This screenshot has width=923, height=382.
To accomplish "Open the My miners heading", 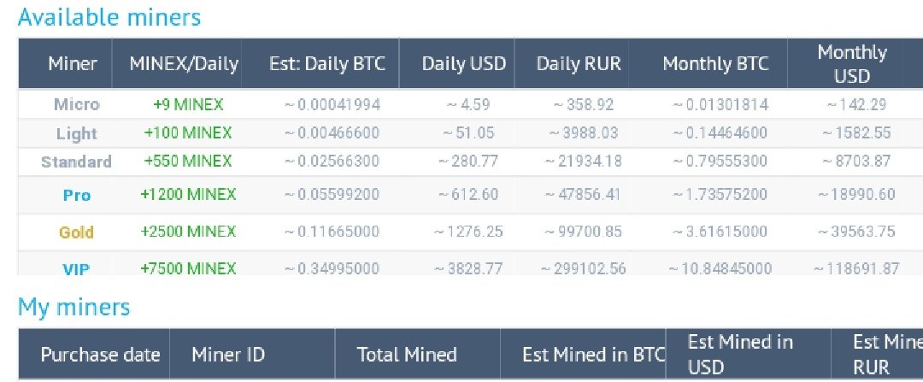I will [74, 307].
